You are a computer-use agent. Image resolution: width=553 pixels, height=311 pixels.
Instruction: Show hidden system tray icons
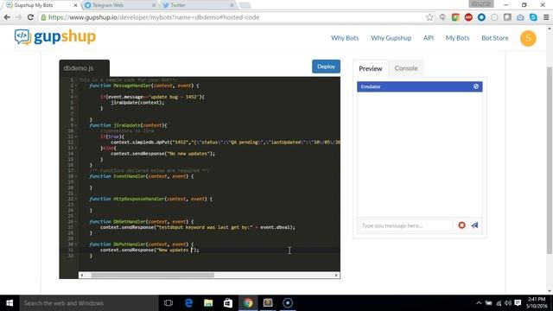click(479, 303)
